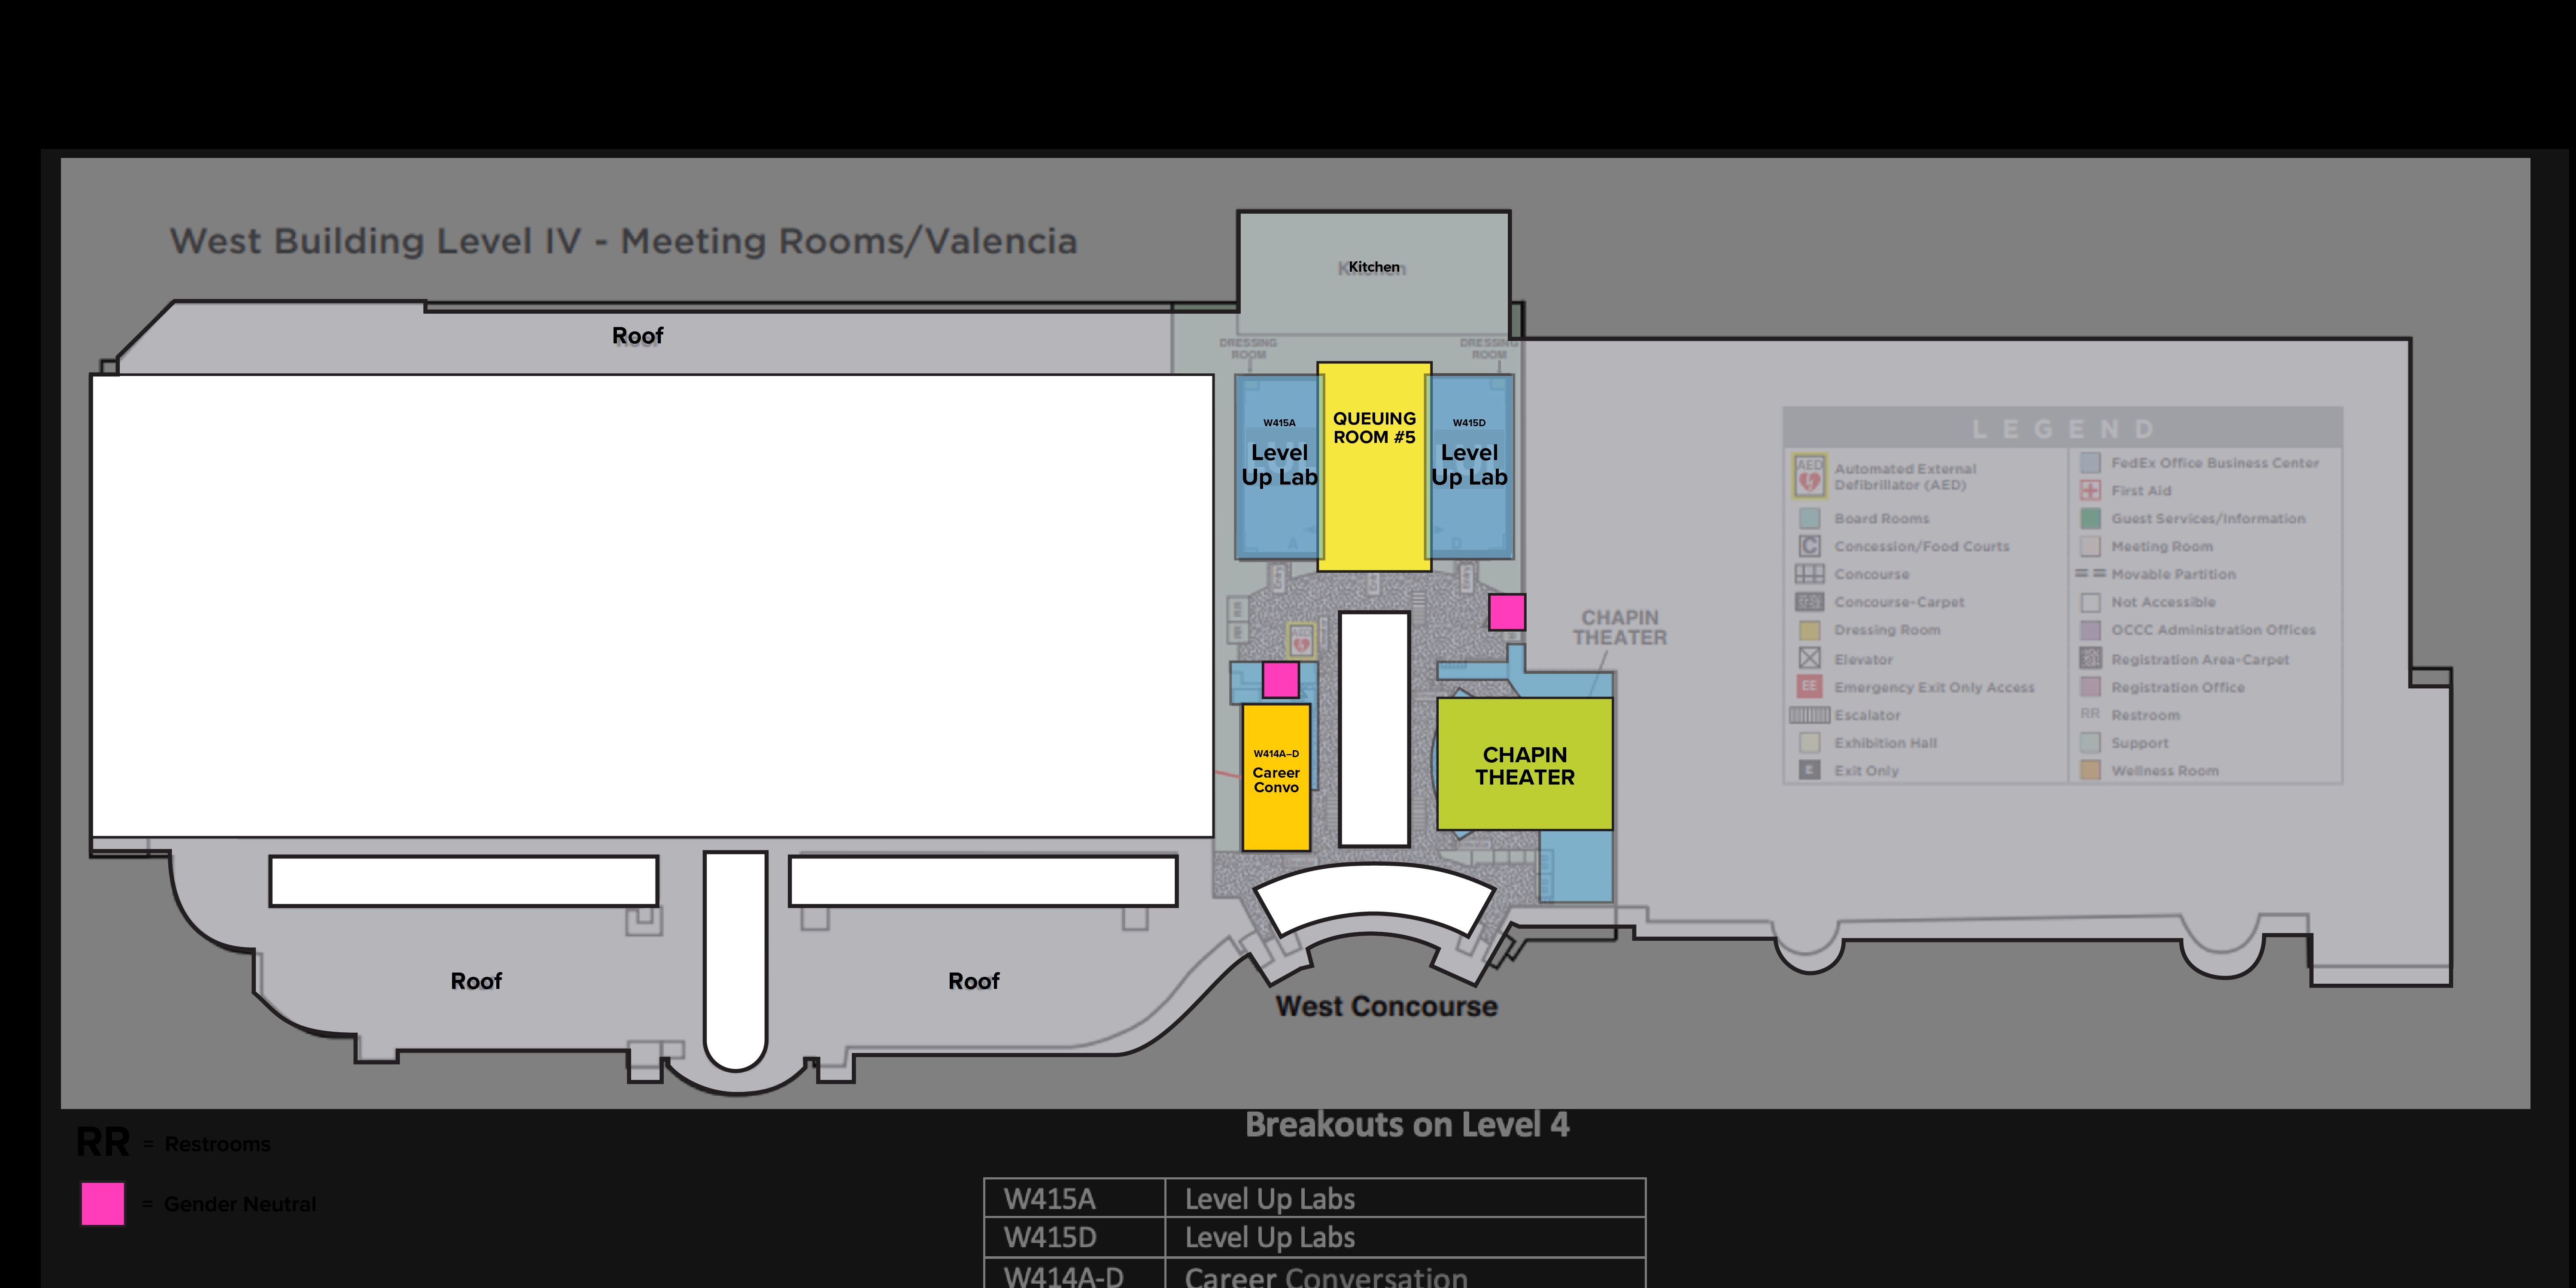The width and height of the screenshot is (2576, 1288).
Task: Click the Meeting Room legend icon
Action: [2090, 546]
